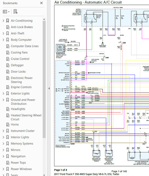Click the Door Locks bookmark icon

8,71
